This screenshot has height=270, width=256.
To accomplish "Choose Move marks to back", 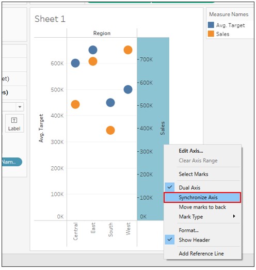I will pyautogui.click(x=202, y=207).
